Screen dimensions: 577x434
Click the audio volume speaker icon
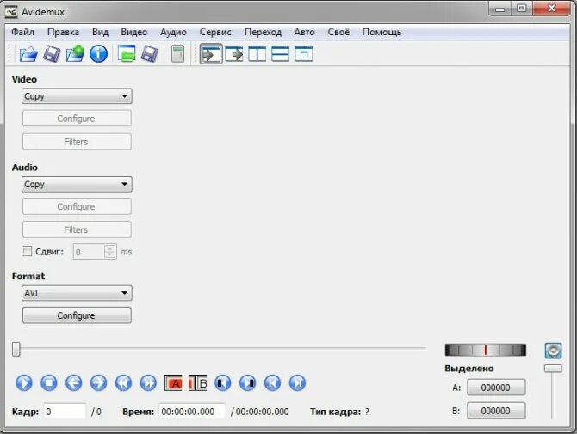[x=553, y=351]
